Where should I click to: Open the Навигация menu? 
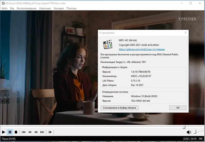[45, 8]
